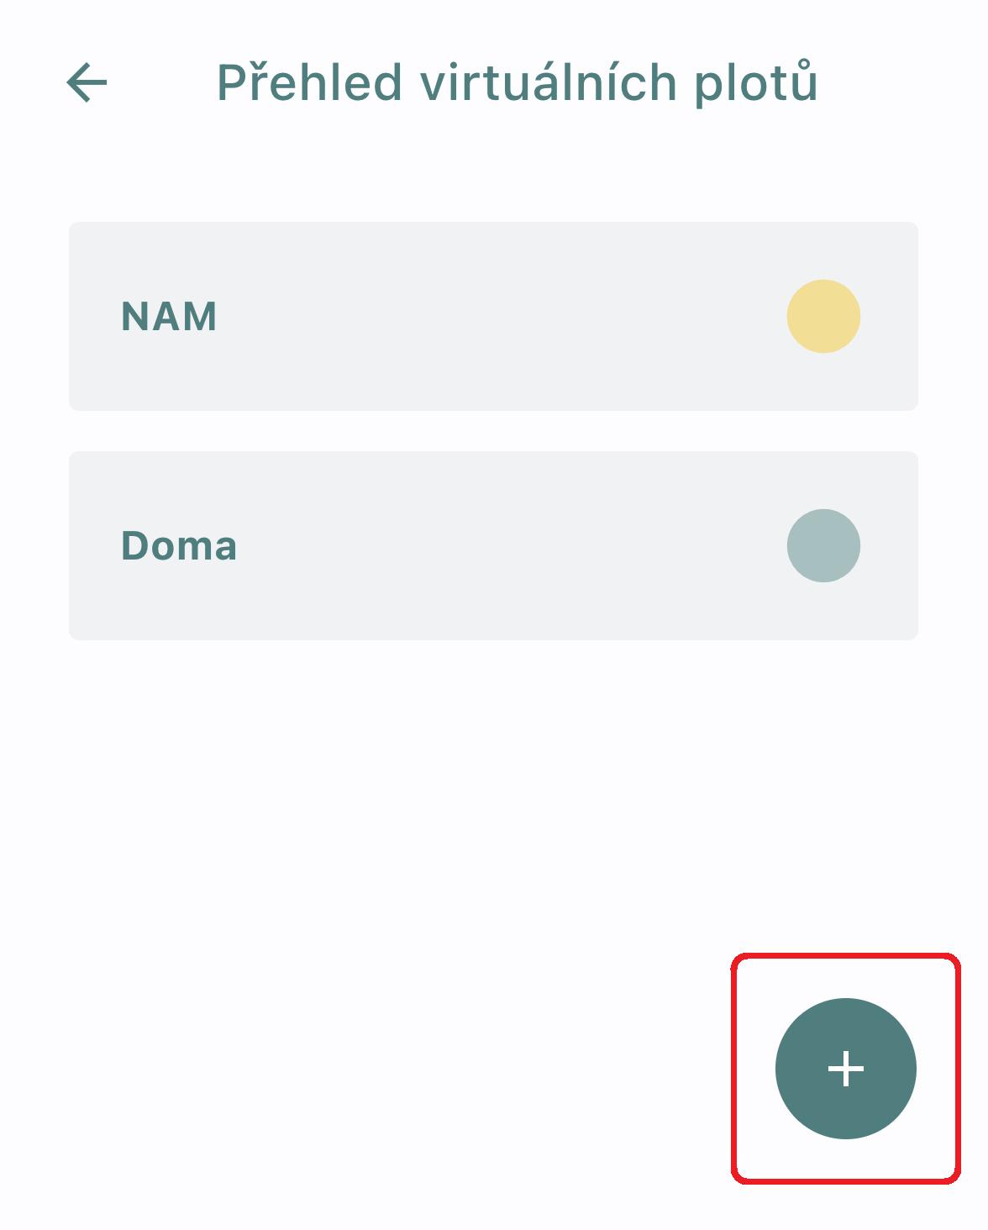The height and width of the screenshot is (1230, 988).
Task: Return to previous screen via back arrow
Action: (87, 82)
